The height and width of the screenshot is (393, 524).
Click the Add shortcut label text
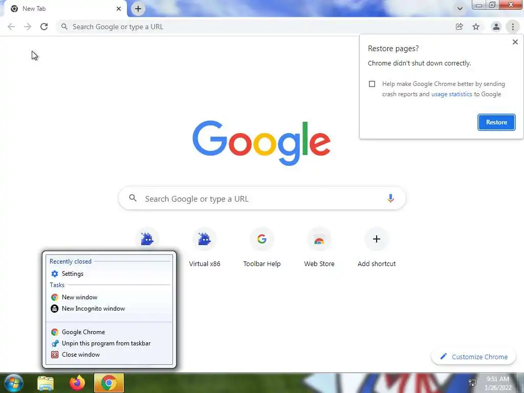click(x=377, y=264)
